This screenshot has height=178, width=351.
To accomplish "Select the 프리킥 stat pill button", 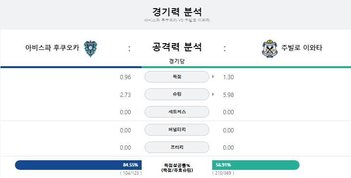I will click(177, 147).
